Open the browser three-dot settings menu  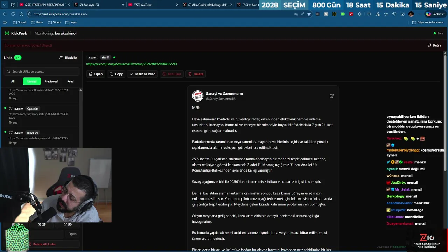click(x=419, y=14)
